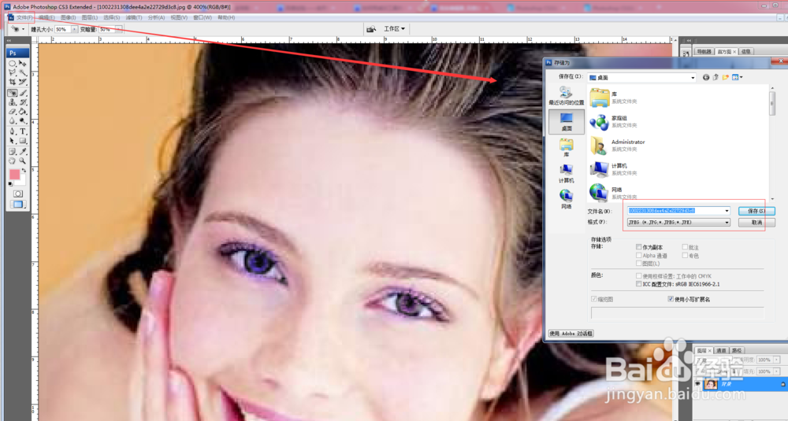This screenshot has width=788, height=421.
Task: Select the Move tool
Action: pyautogui.click(x=23, y=64)
